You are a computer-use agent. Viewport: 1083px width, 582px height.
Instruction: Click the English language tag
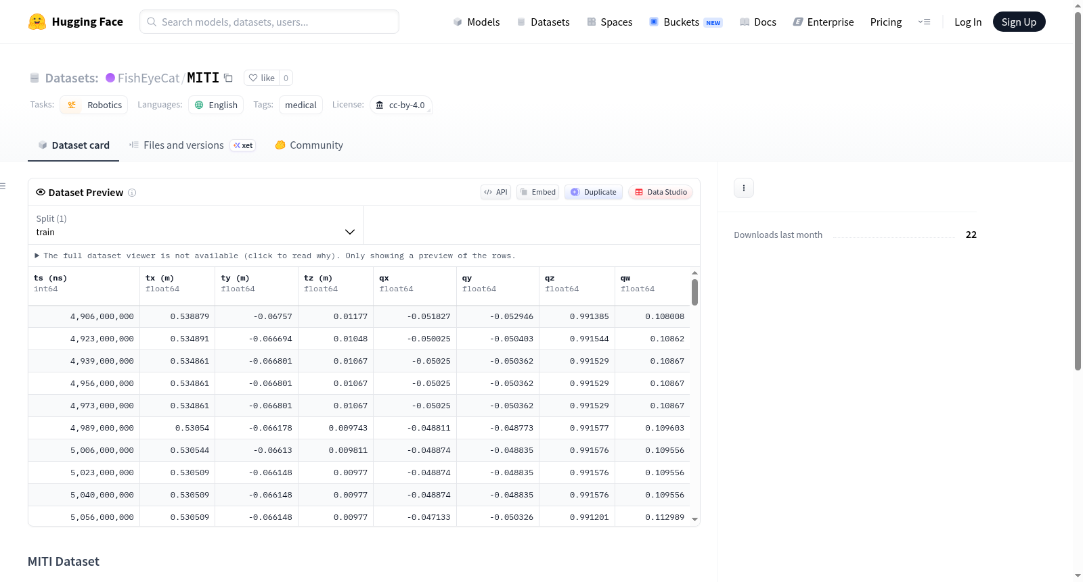[x=216, y=105]
